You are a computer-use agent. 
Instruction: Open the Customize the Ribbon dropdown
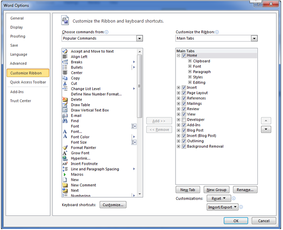point(254,38)
